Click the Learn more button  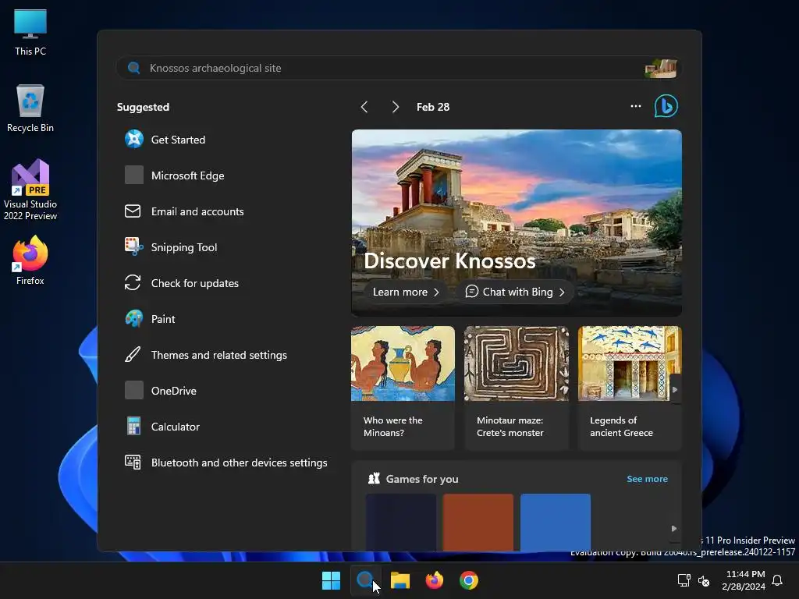406,292
